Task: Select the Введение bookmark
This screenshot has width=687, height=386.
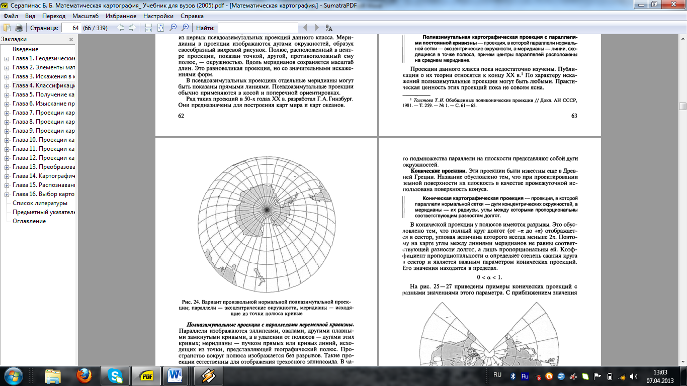Action: [26, 49]
